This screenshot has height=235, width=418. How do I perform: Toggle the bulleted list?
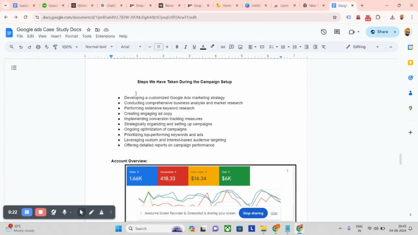coord(283,47)
